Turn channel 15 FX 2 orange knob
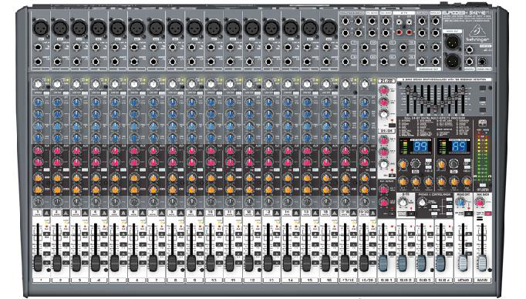Image resolution: width=526 pixels, height=299 pixels. (x=307, y=190)
